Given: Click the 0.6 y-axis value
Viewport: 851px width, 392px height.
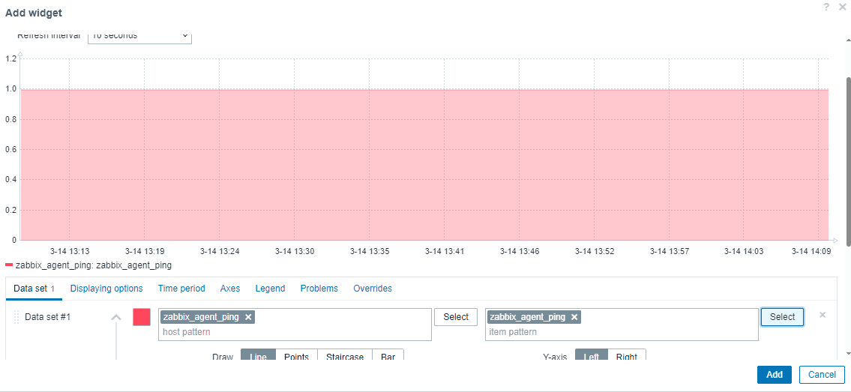Looking at the screenshot, I should 10,149.
